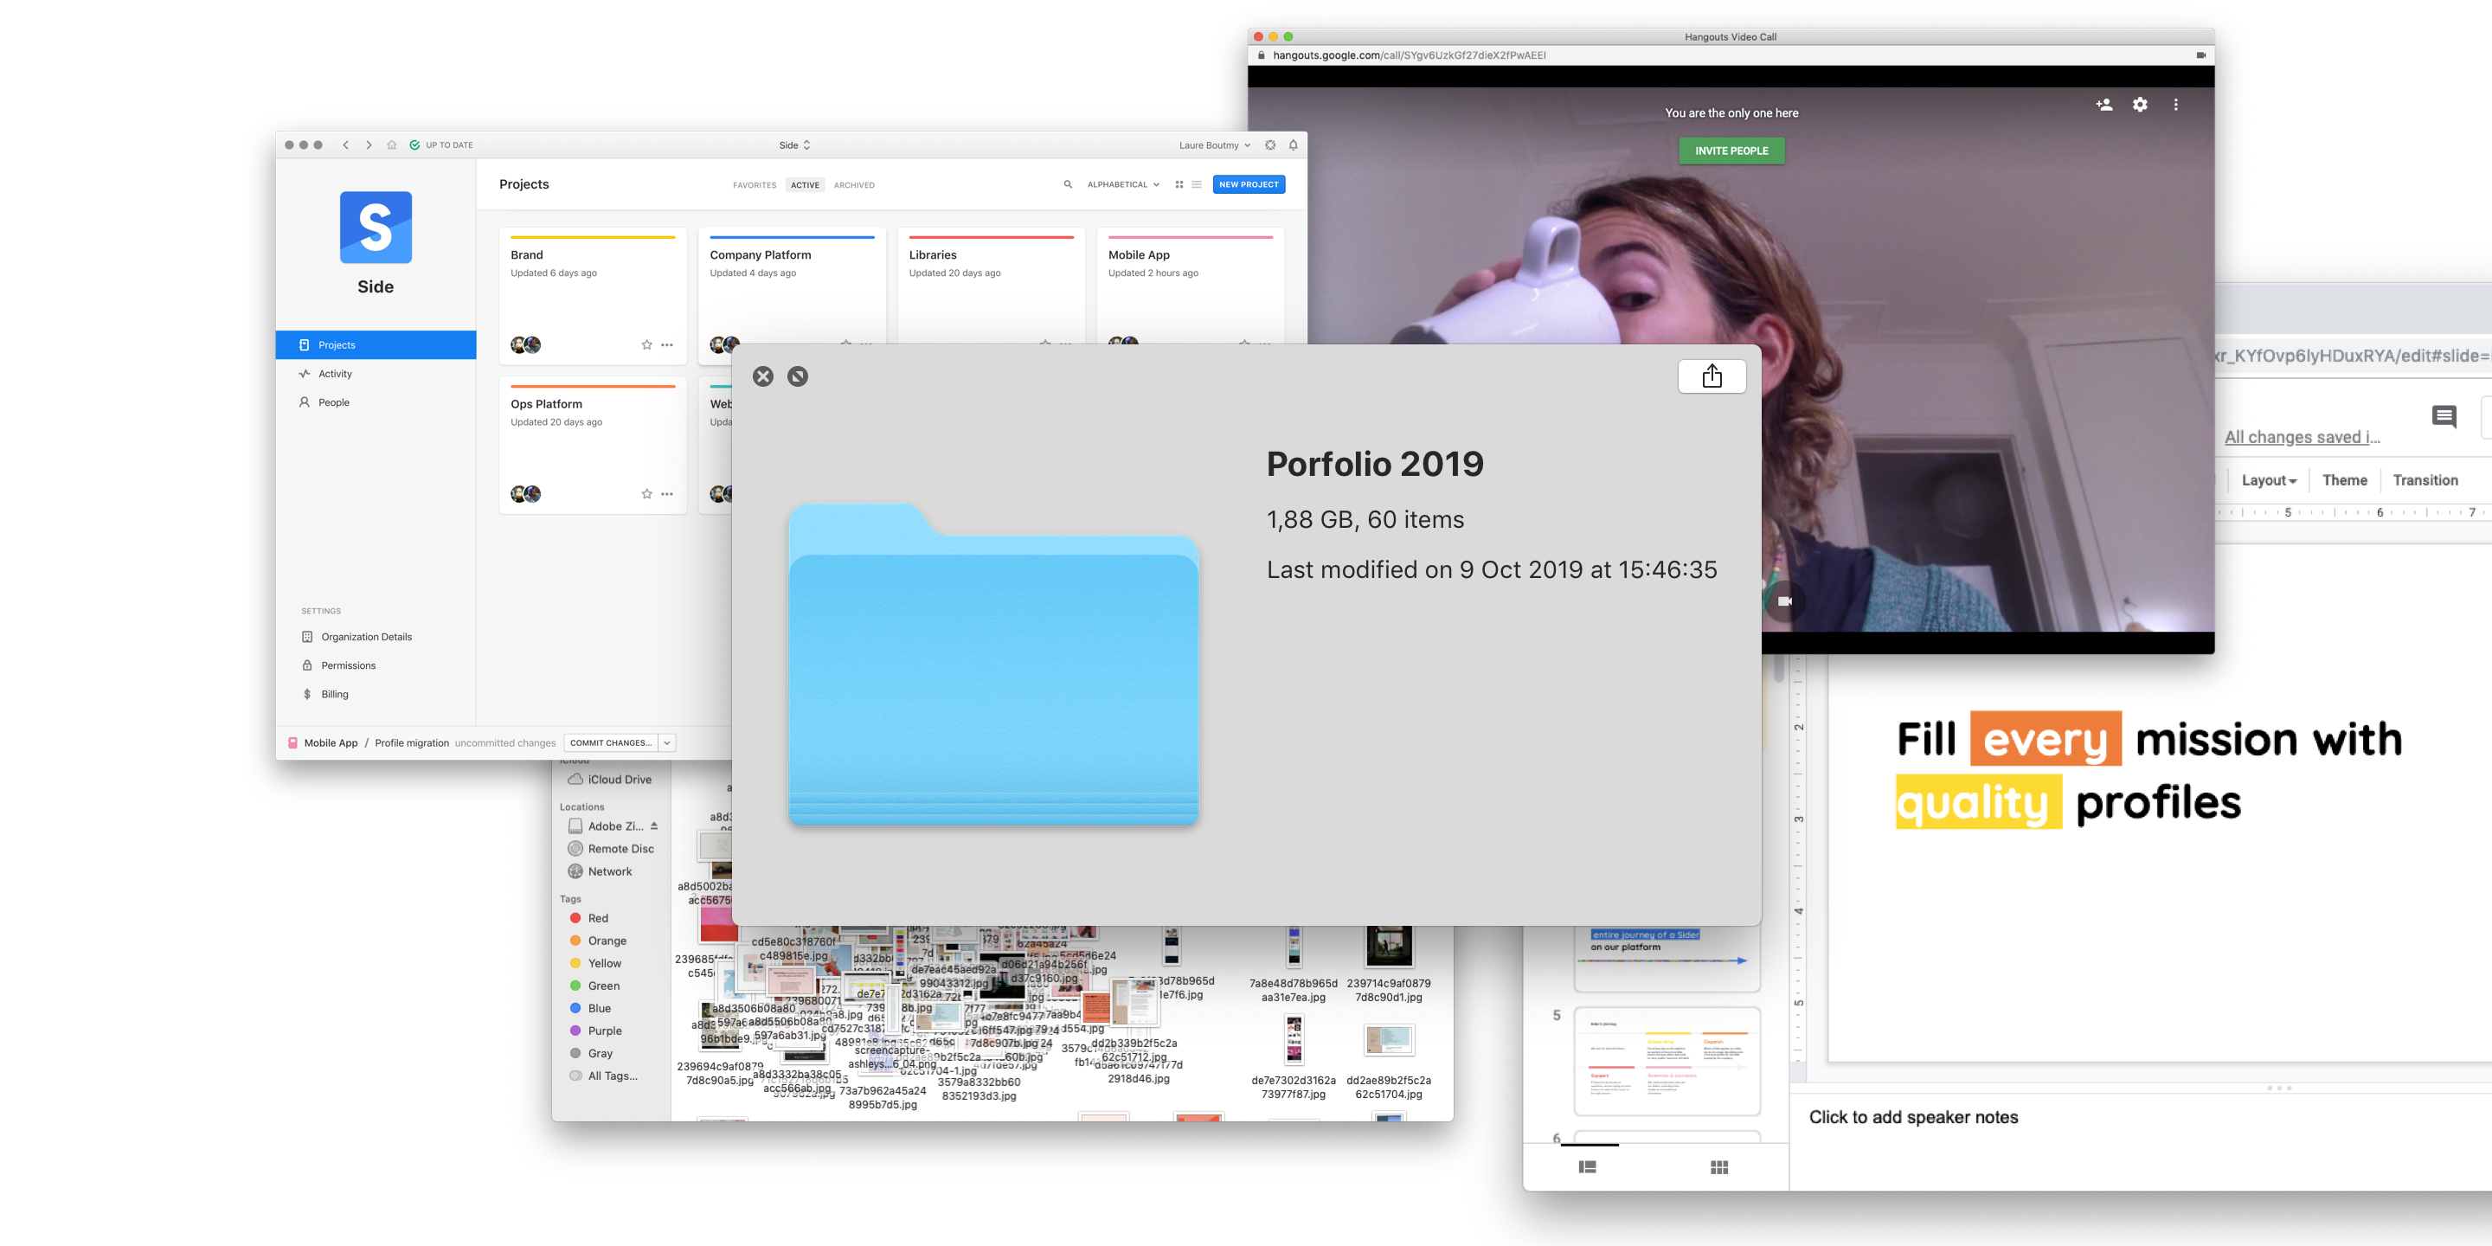The height and width of the screenshot is (1246, 2492).
Task: Favorite the Ops Platform project
Action: pyautogui.click(x=647, y=493)
